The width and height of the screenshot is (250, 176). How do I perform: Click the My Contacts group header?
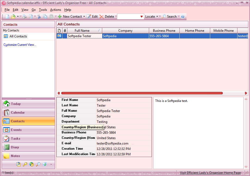coord(28,30)
